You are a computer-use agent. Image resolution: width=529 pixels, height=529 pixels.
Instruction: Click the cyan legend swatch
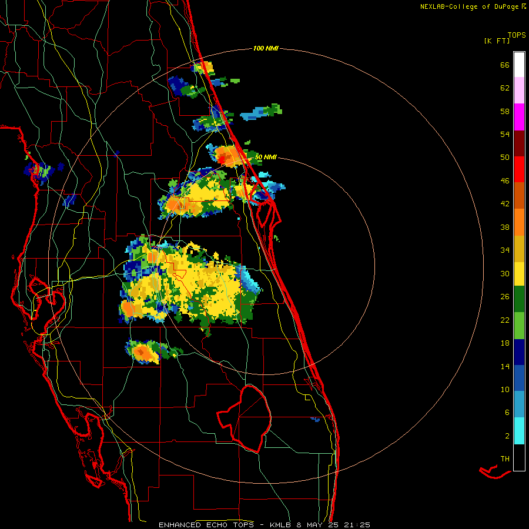(x=519, y=431)
